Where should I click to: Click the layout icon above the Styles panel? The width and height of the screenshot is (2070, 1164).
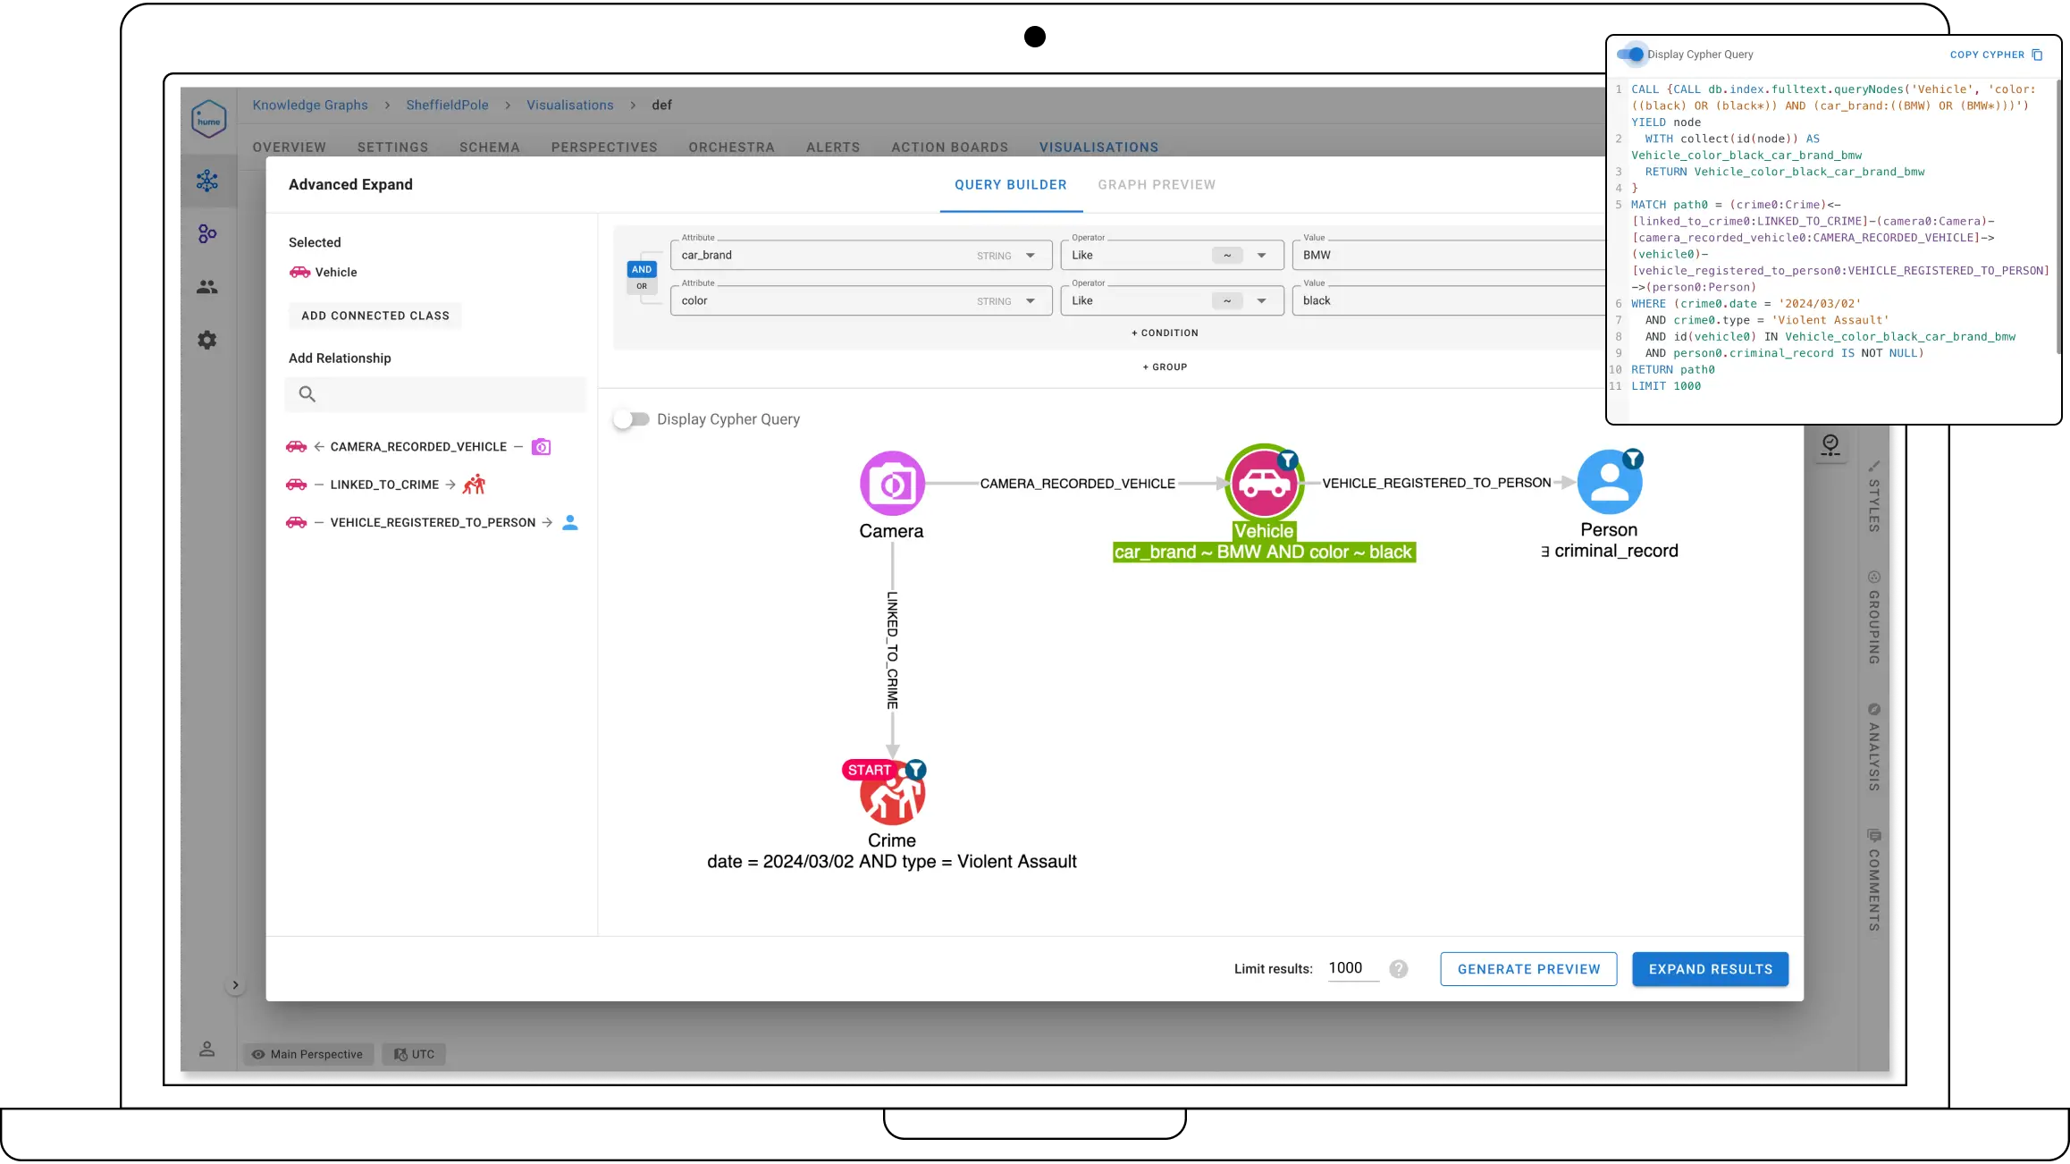[x=1830, y=444]
